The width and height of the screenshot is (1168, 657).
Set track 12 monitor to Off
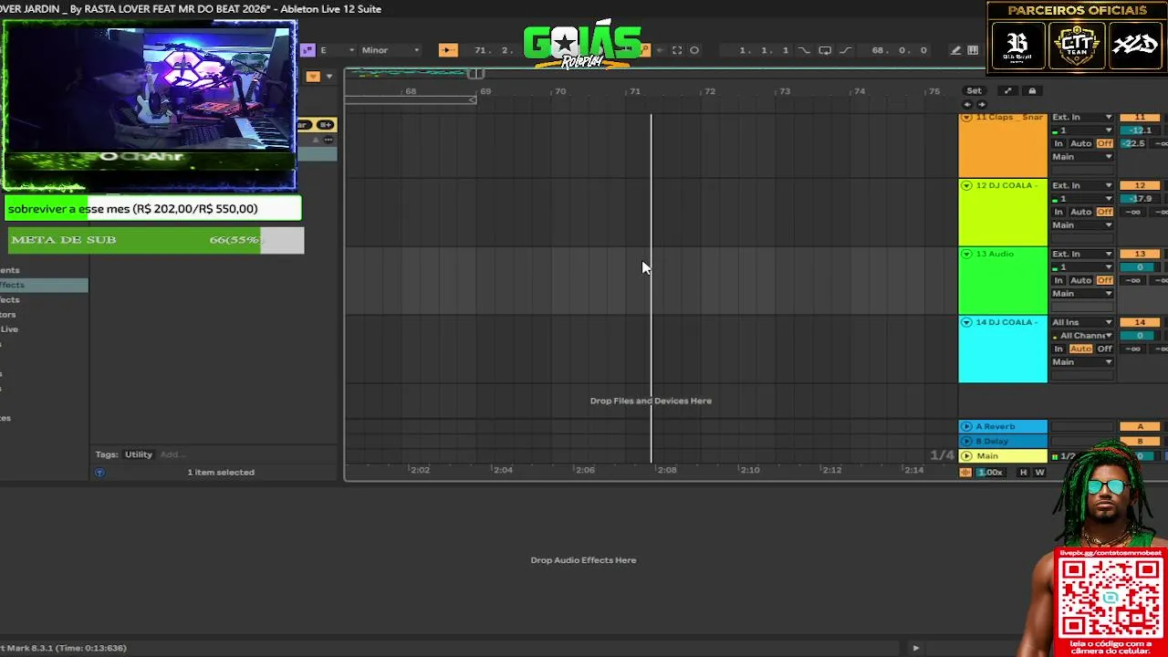click(x=1105, y=212)
